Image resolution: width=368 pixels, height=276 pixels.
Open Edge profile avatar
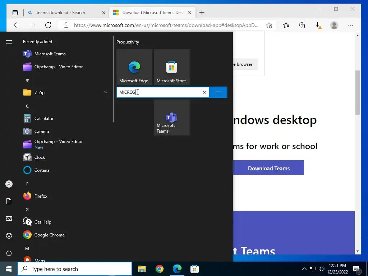coord(334,25)
